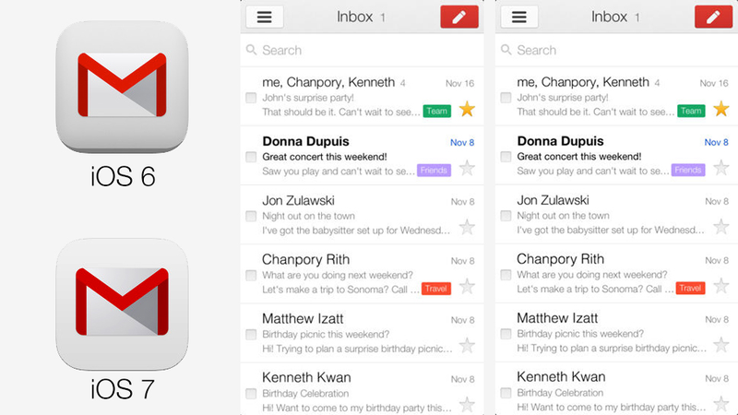The height and width of the screenshot is (415, 738).
Task: Star Jon Zulawski email in right inbox
Action: click(721, 227)
